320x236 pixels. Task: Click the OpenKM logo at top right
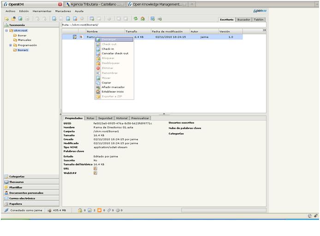(260, 11)
